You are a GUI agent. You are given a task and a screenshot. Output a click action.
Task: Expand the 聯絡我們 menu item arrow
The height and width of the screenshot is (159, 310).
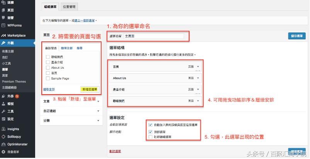coord(198,101)
